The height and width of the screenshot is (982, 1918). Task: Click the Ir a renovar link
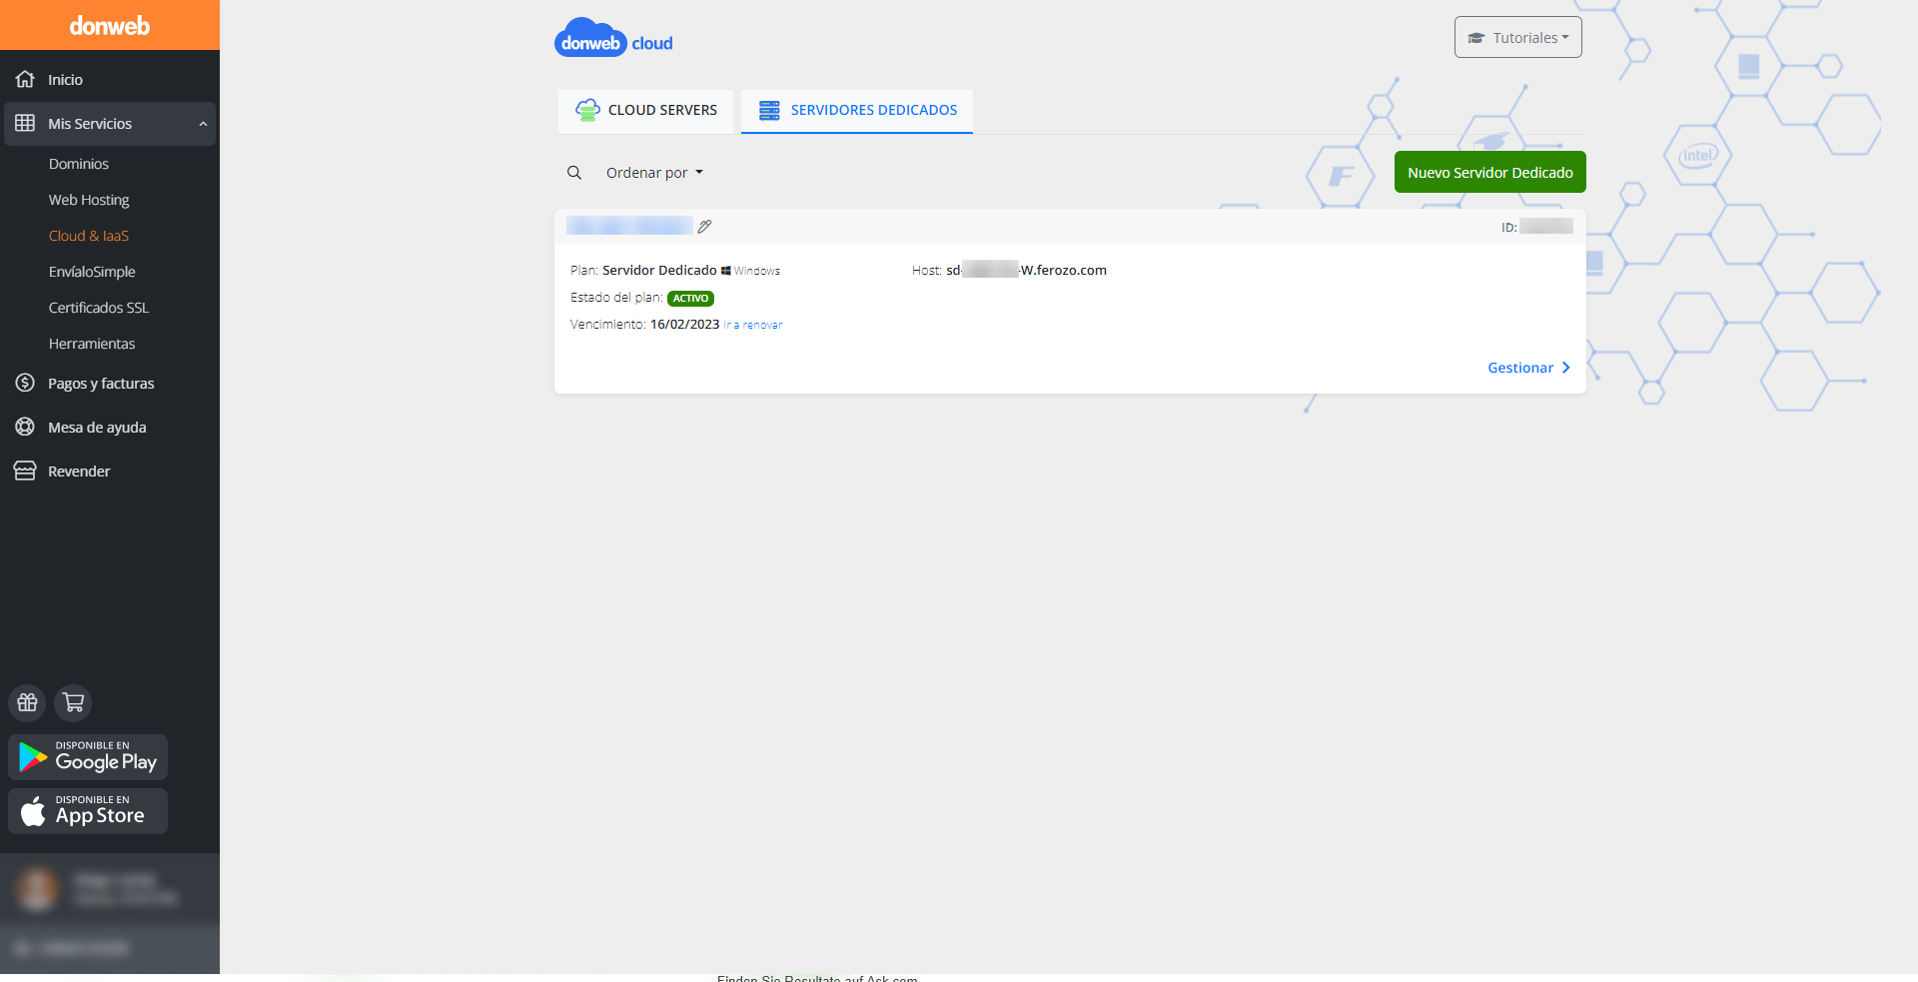click(x=753, y=326)
